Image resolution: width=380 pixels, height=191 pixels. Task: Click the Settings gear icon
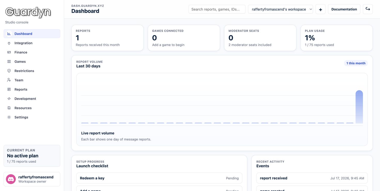(9, 117)
